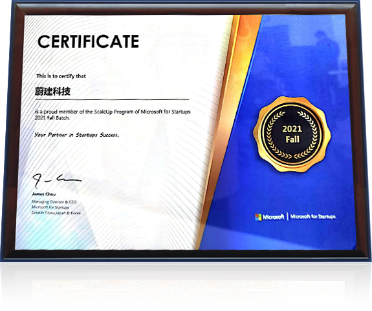Click the CERTIFICATE heading
Viewport: 372px width, 311px height.
(88, 41)
